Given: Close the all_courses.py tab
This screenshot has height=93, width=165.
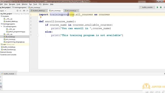Looking at the screenshot, I should (78, 11).
